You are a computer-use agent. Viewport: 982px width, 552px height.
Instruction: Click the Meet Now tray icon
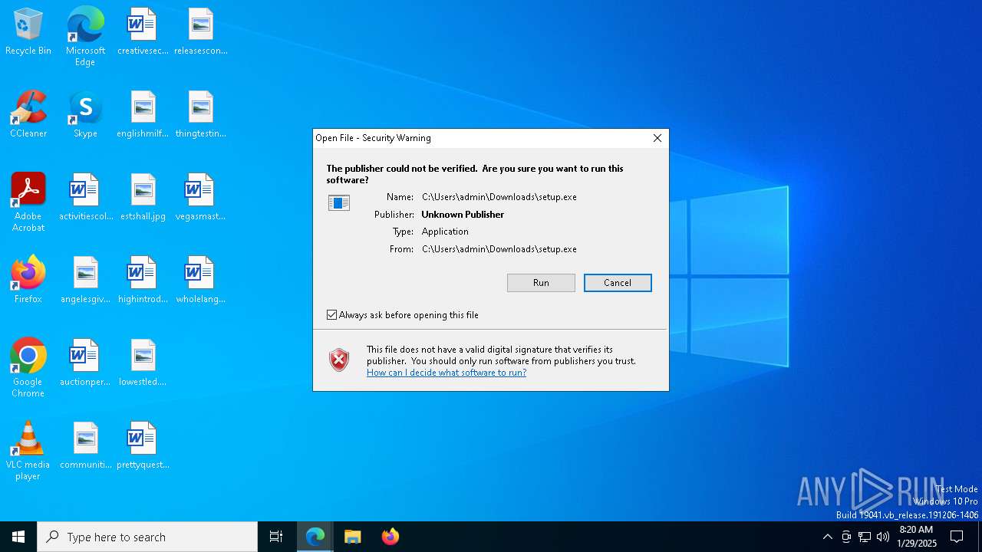[x=846, y=537]
